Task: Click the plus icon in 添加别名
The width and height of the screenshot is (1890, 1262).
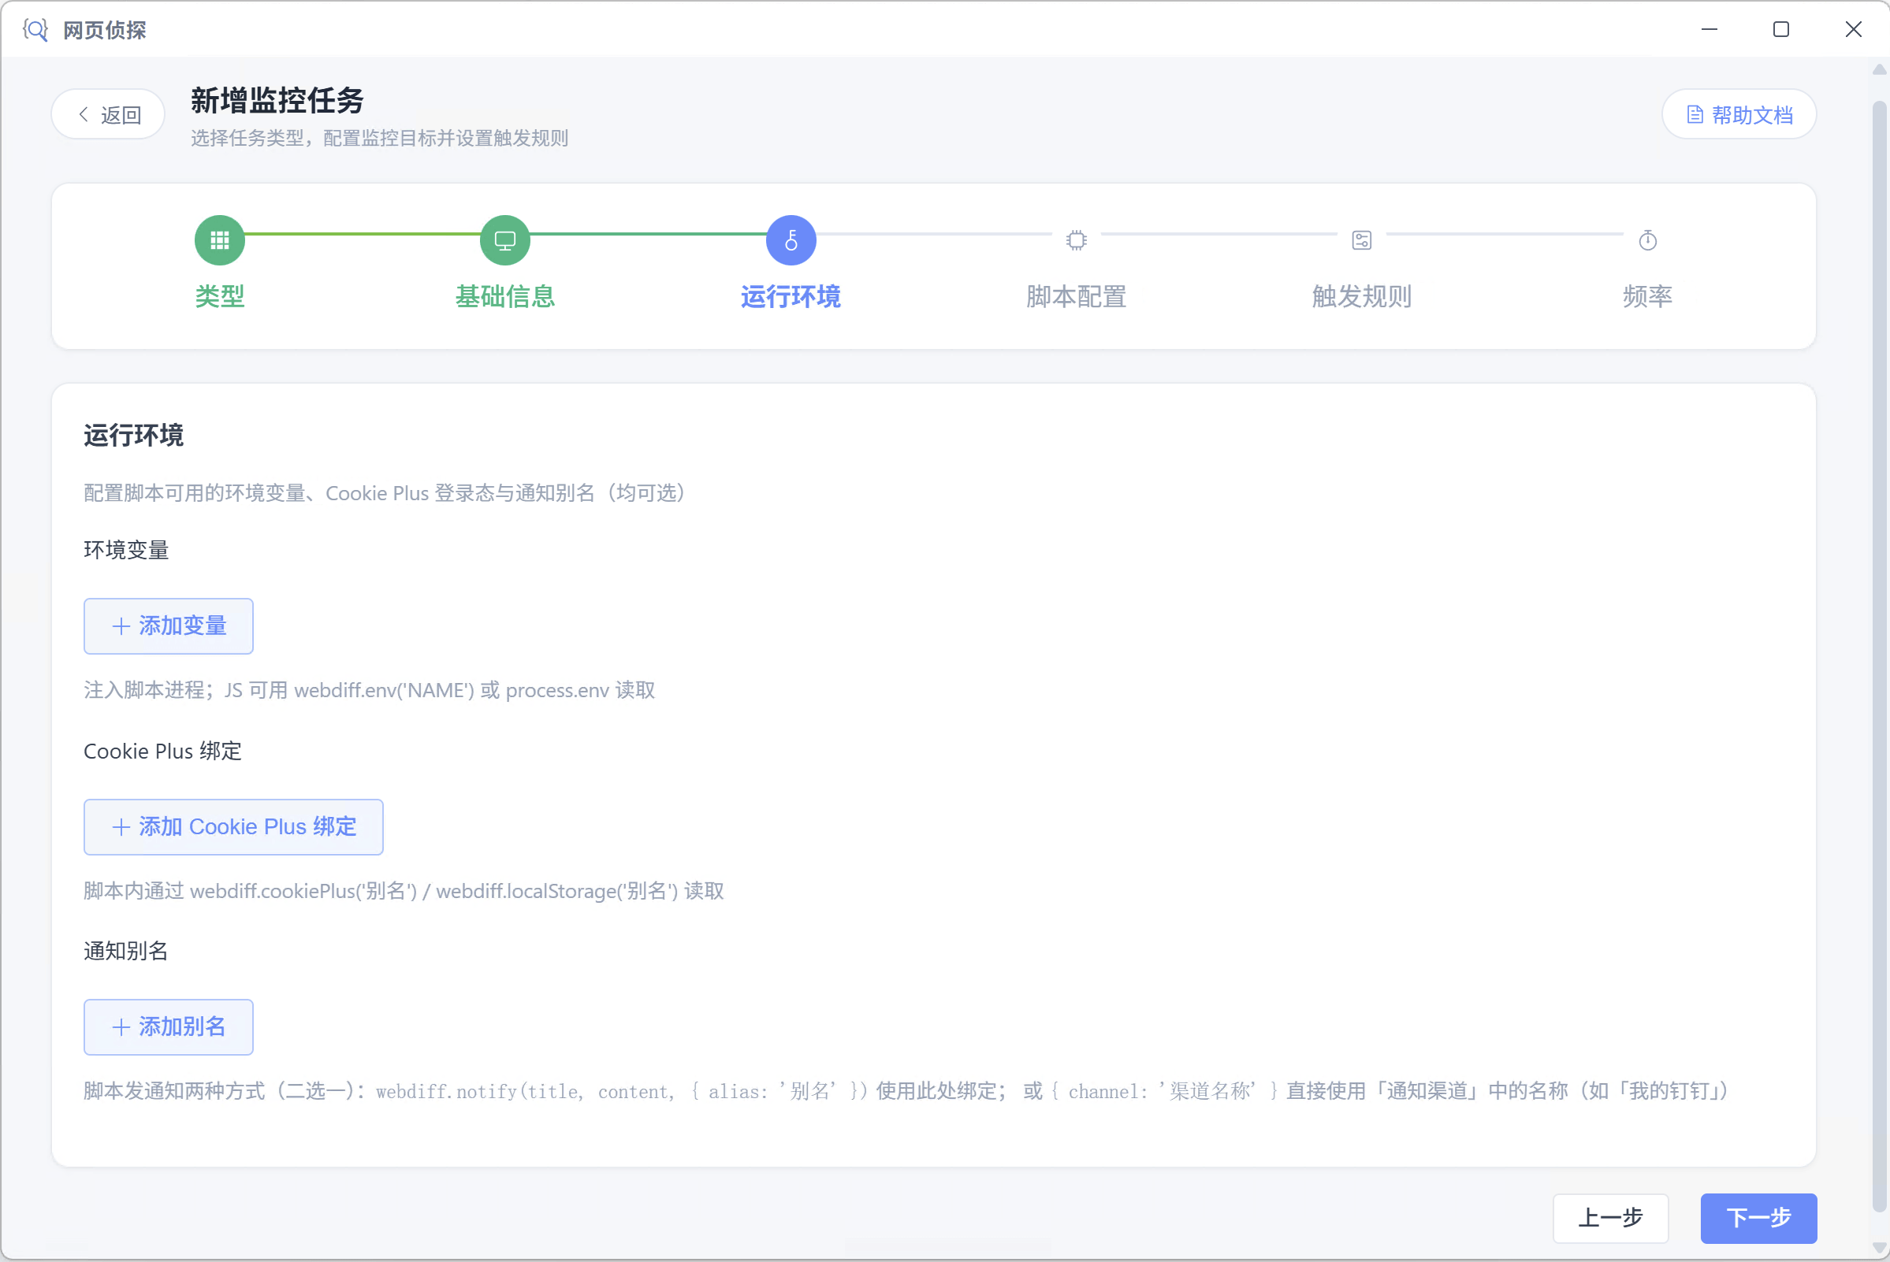Action: click(x=121, y=1027)
